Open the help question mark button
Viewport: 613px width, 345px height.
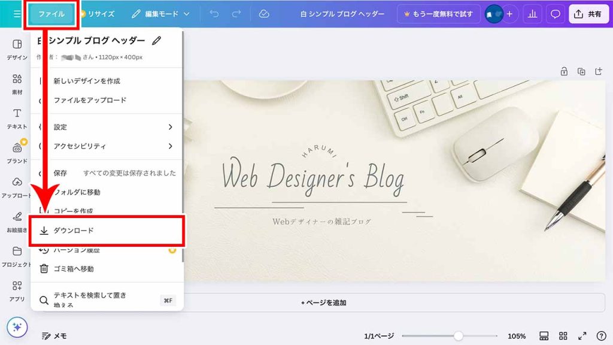(601, 336)
